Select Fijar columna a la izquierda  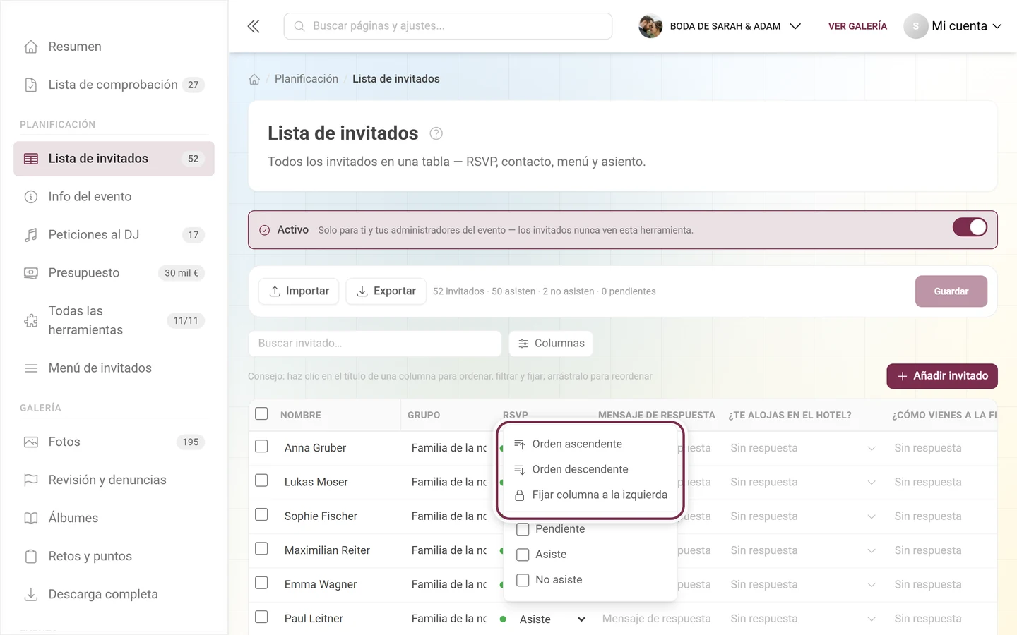[x=590, y=495]
